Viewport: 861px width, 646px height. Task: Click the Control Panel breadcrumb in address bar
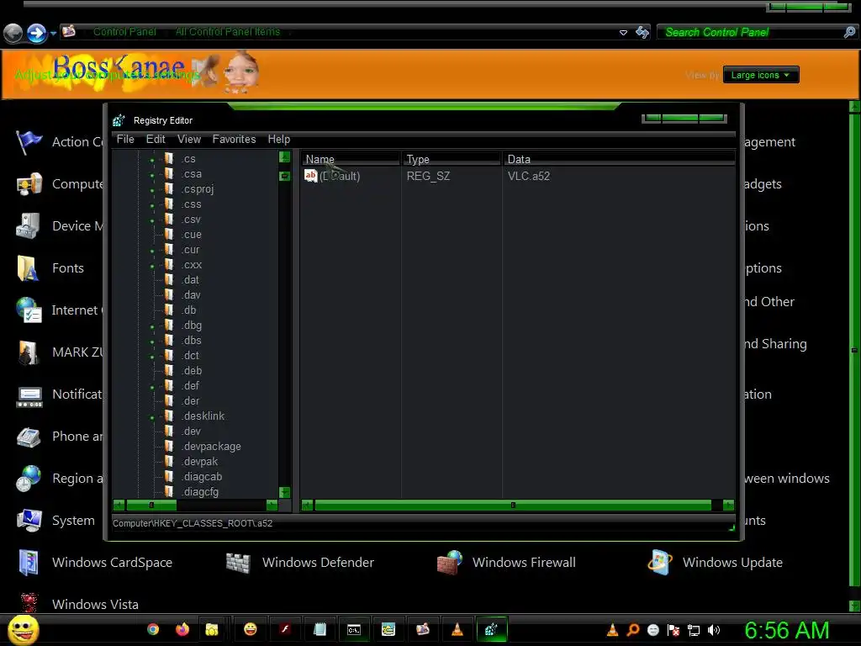click(124, 32)
